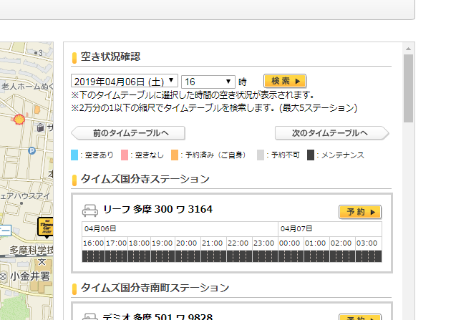Image resolution: width=451 pixels, height=320 pixels.
Task: Click the dark メンテナンス legend swatch
Action: [x=311, y=155]
